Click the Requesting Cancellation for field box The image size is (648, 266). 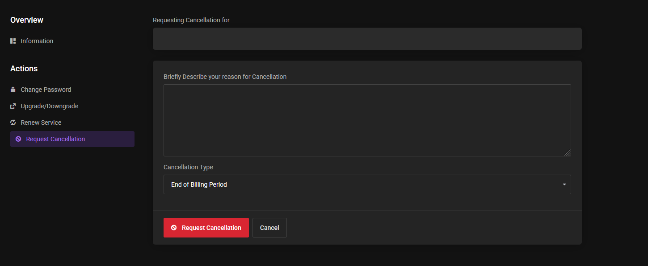367,39
